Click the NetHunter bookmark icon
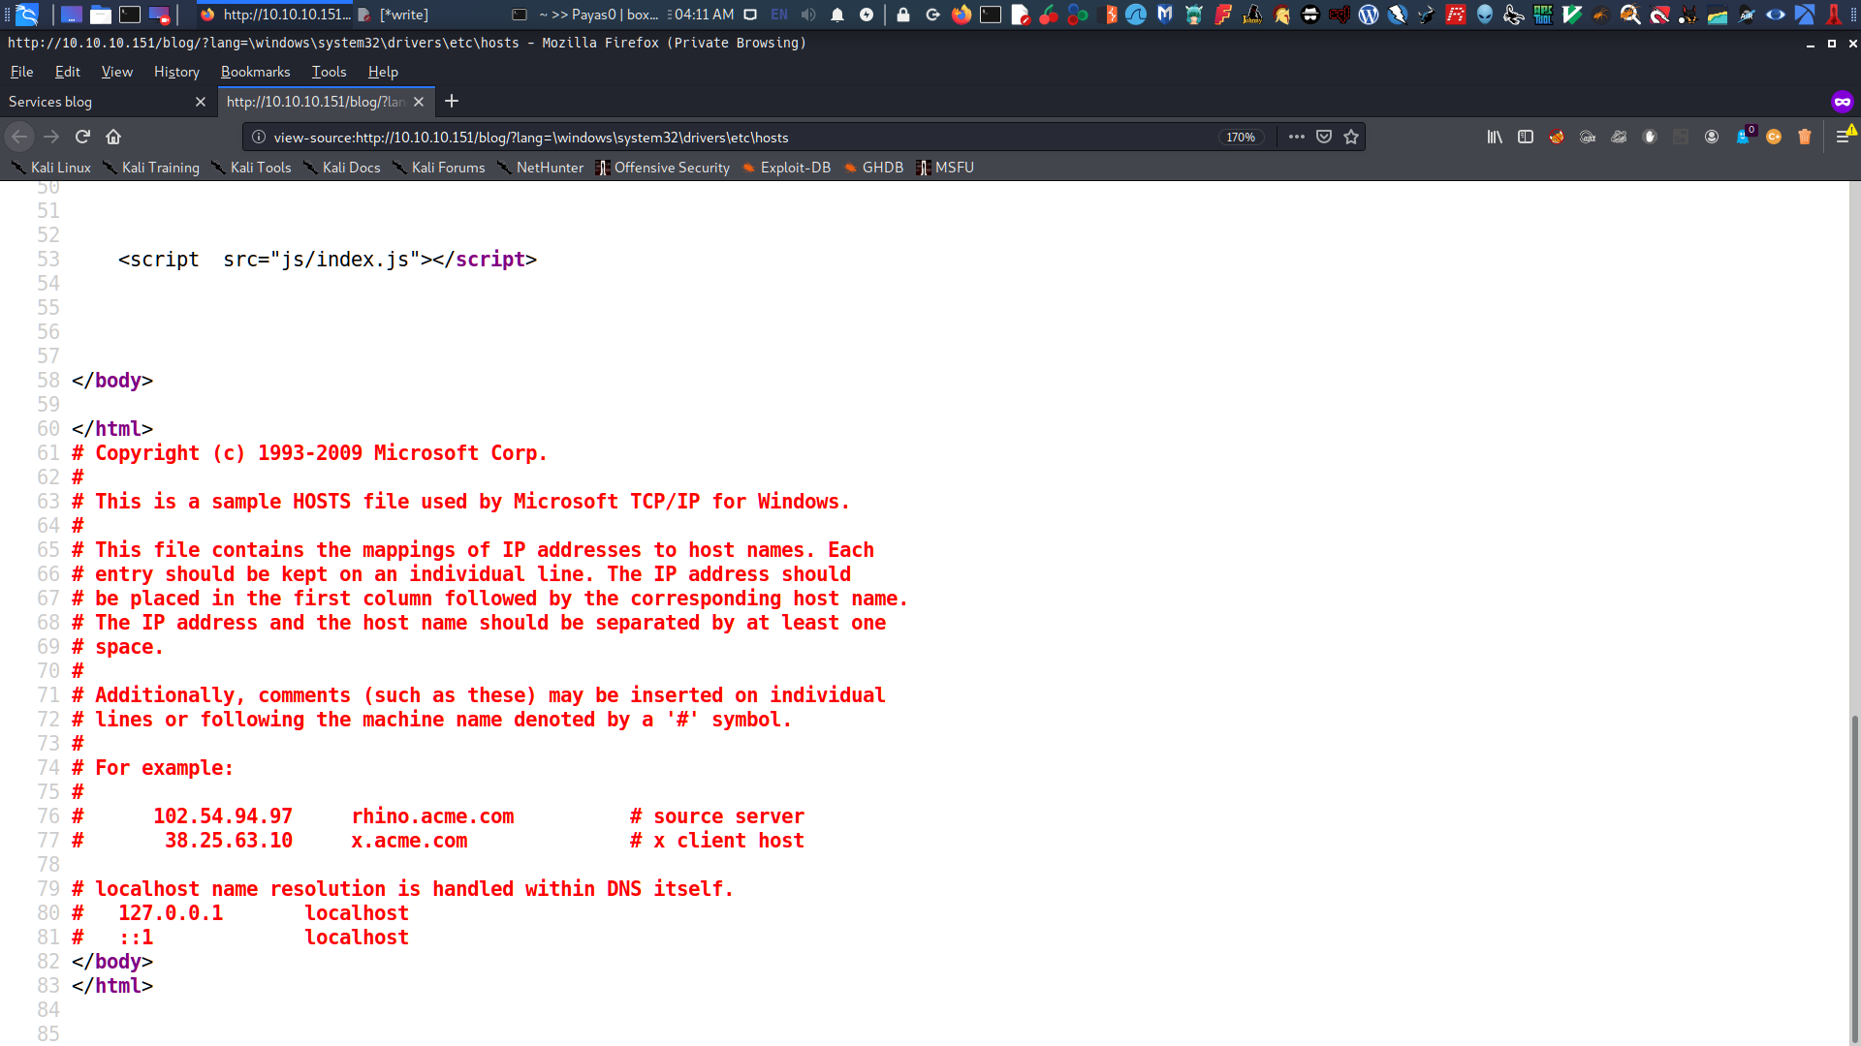Image resolution: width=1861 pixels, height=1046 pixels. pyautogui.click(x=506, y=168)
